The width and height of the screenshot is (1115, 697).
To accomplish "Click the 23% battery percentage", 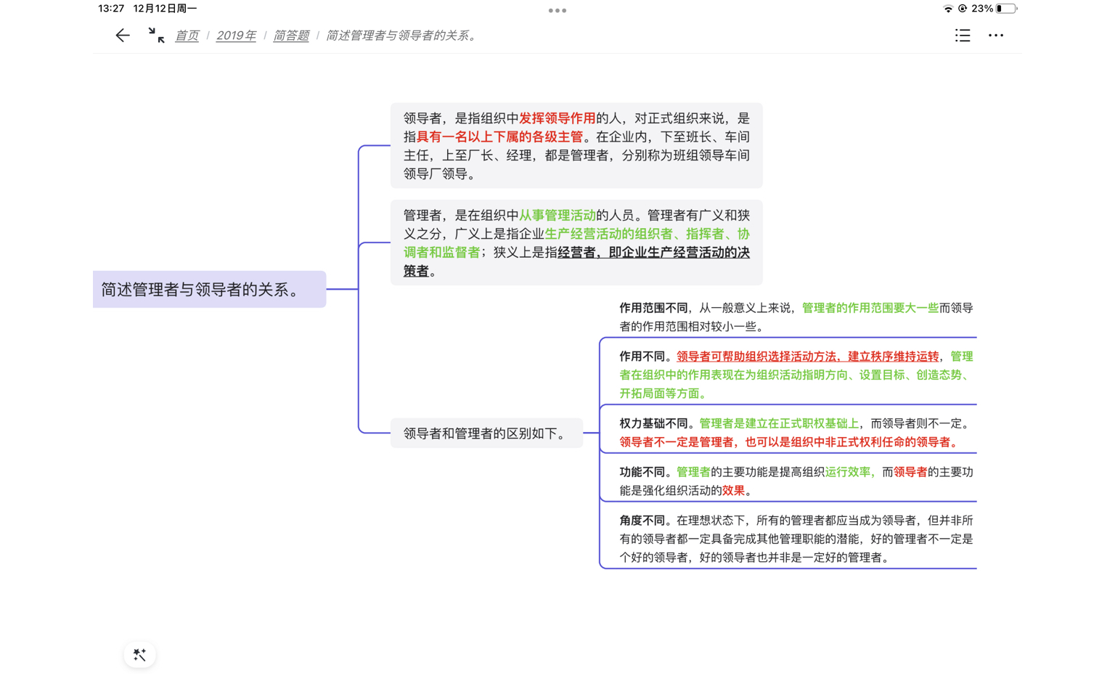I will pos(981,9).
